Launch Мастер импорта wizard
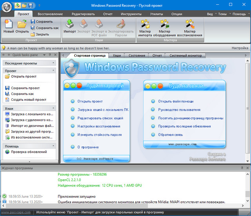This screenshot has height=216, width=251. [145, 28]
